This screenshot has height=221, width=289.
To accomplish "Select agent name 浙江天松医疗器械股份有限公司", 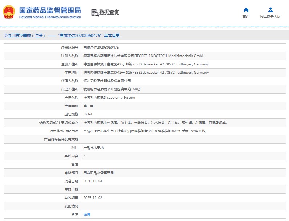I will pos(107,81).
